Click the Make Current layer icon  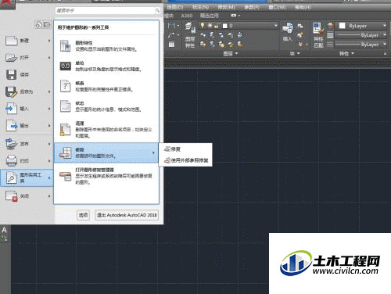pos(239,34)
